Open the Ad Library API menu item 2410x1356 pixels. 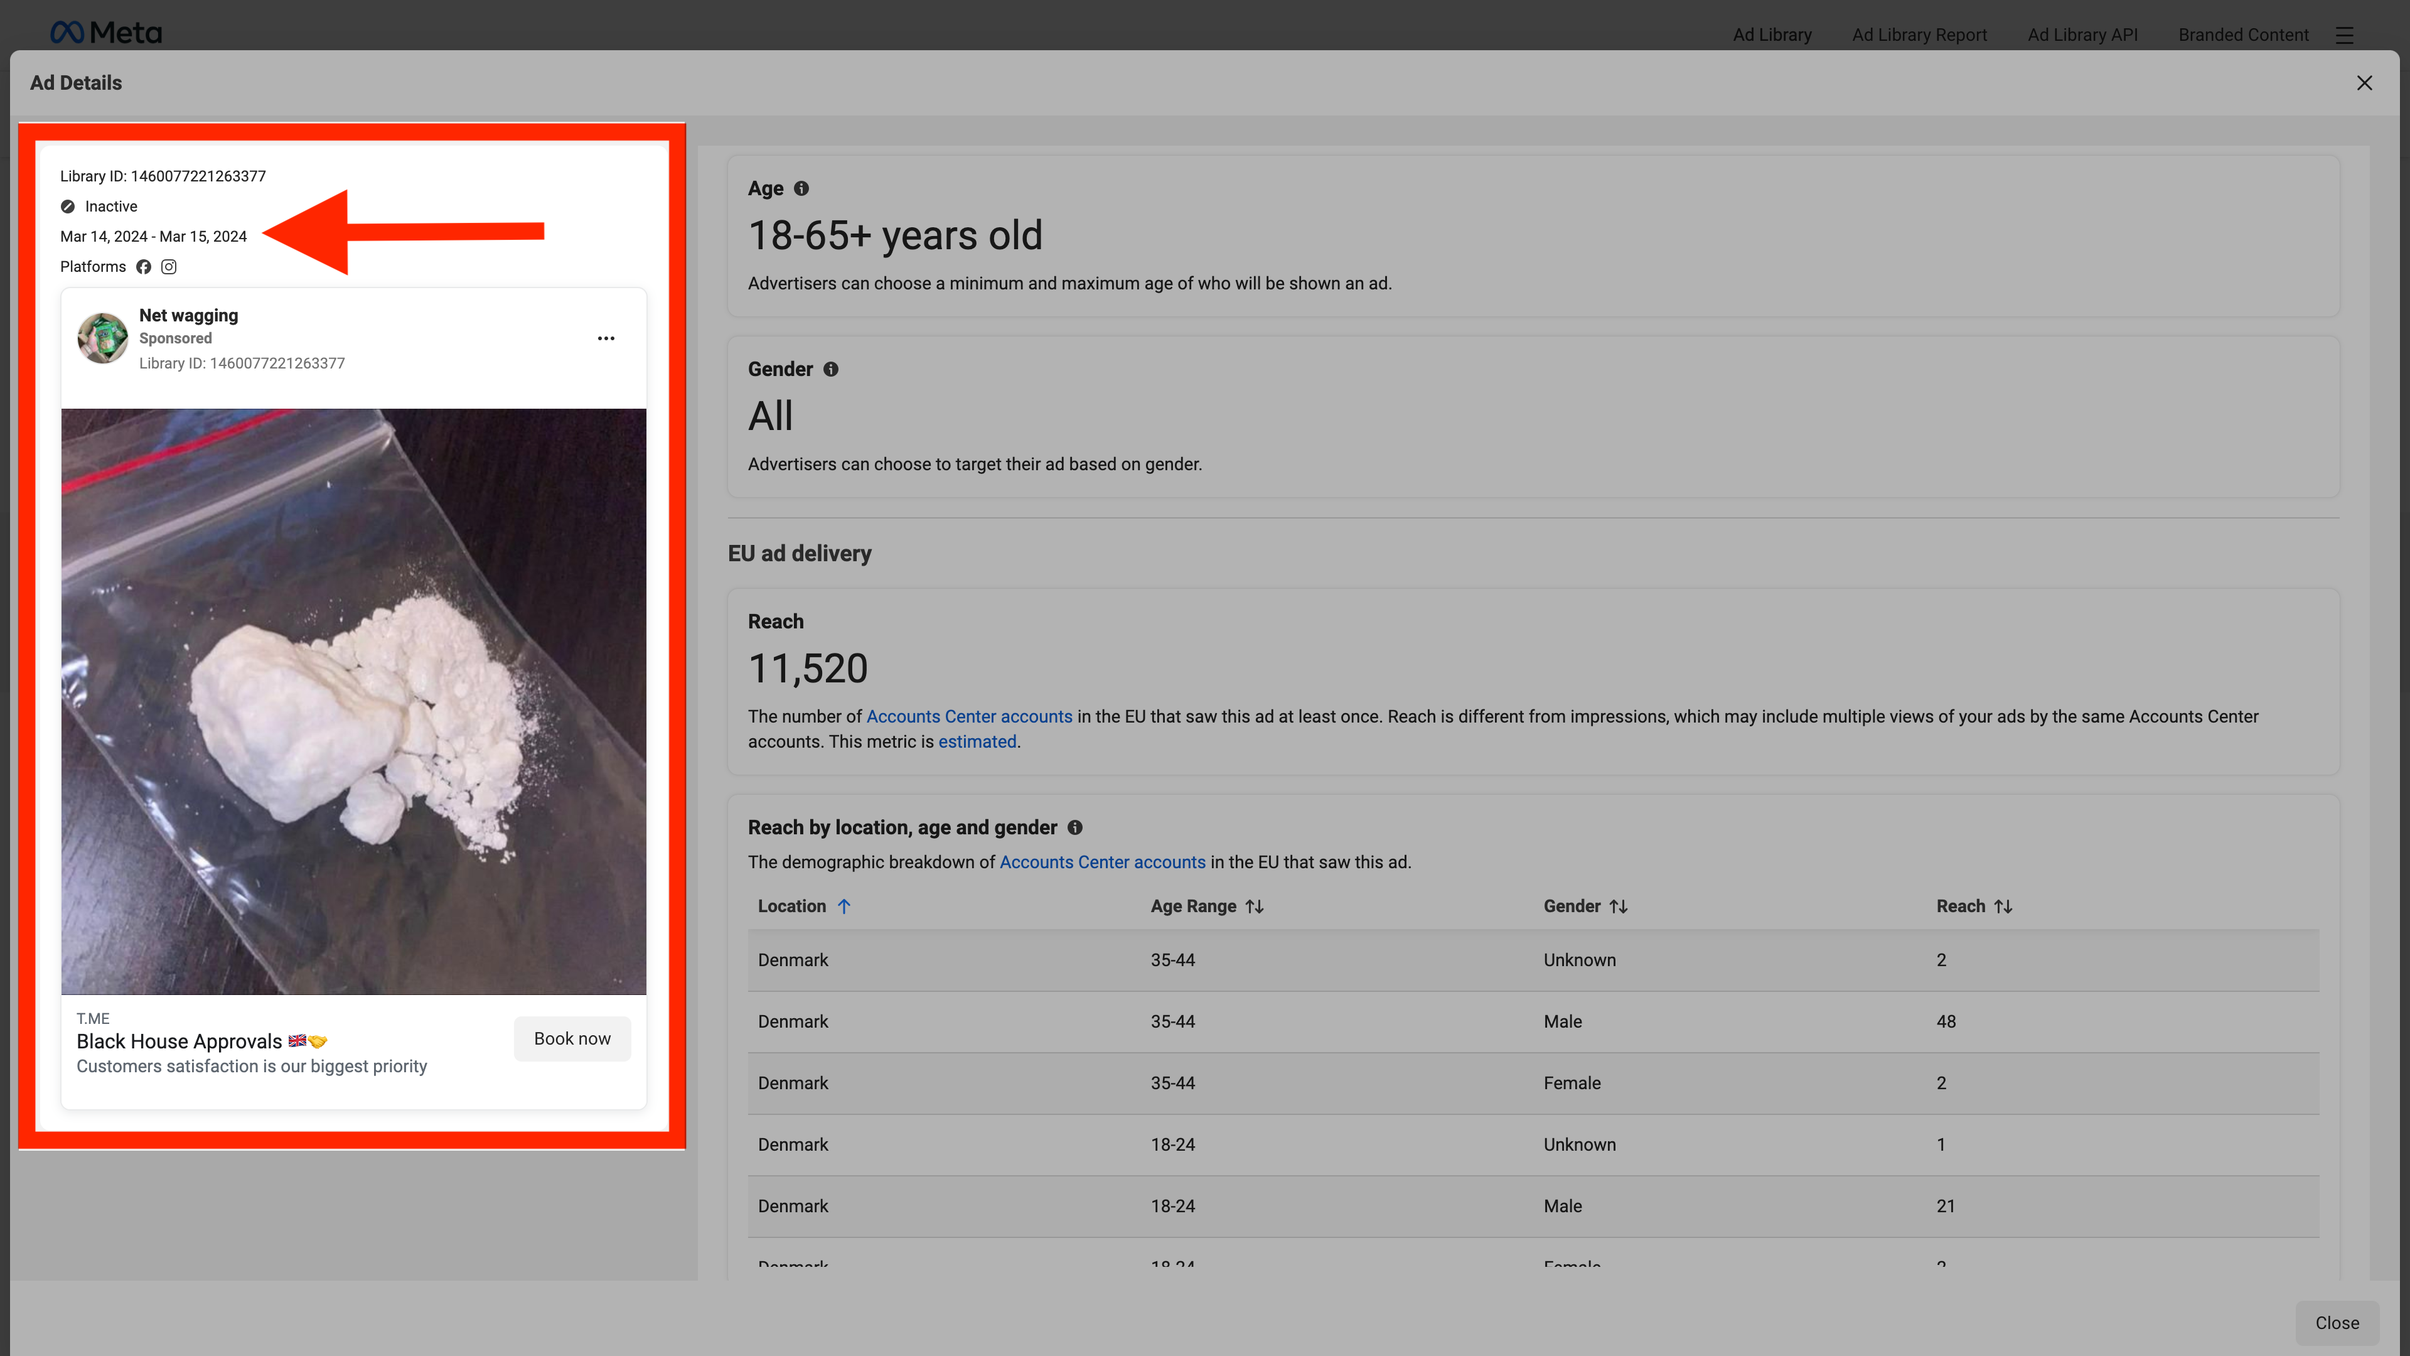click(2082, 35)
